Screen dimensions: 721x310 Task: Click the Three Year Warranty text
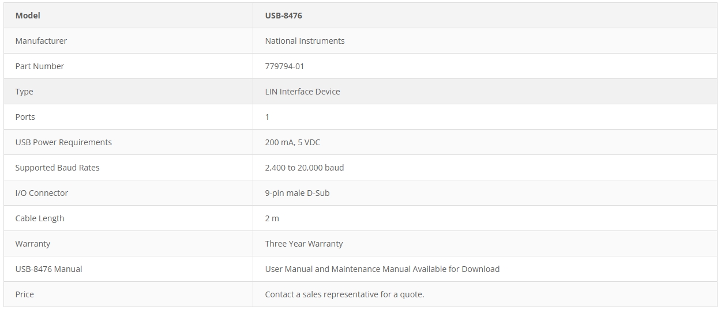point(304,244)
